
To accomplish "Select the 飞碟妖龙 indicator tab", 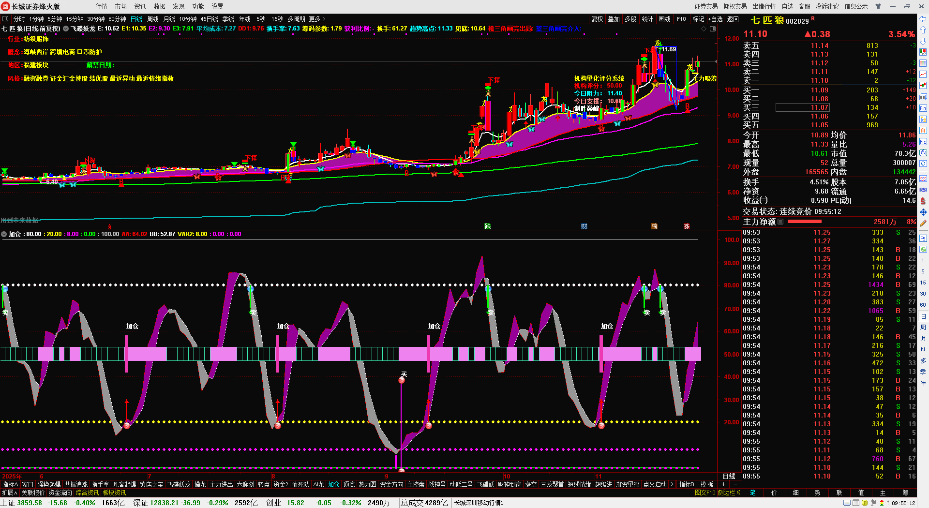I will 179,484.
